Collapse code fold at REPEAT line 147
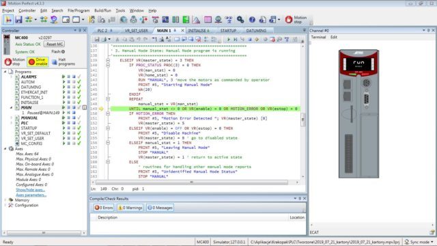 108,99
